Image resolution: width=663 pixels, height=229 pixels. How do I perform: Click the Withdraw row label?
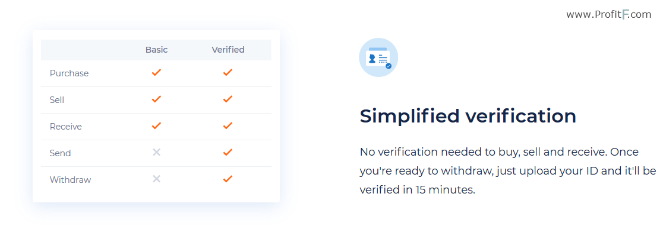pyautogui.click(x=70, y=180)
